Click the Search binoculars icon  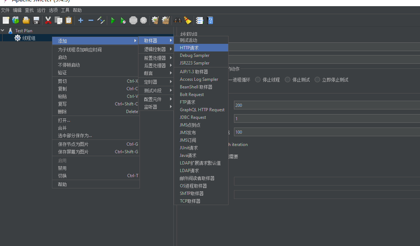point(178,20)
